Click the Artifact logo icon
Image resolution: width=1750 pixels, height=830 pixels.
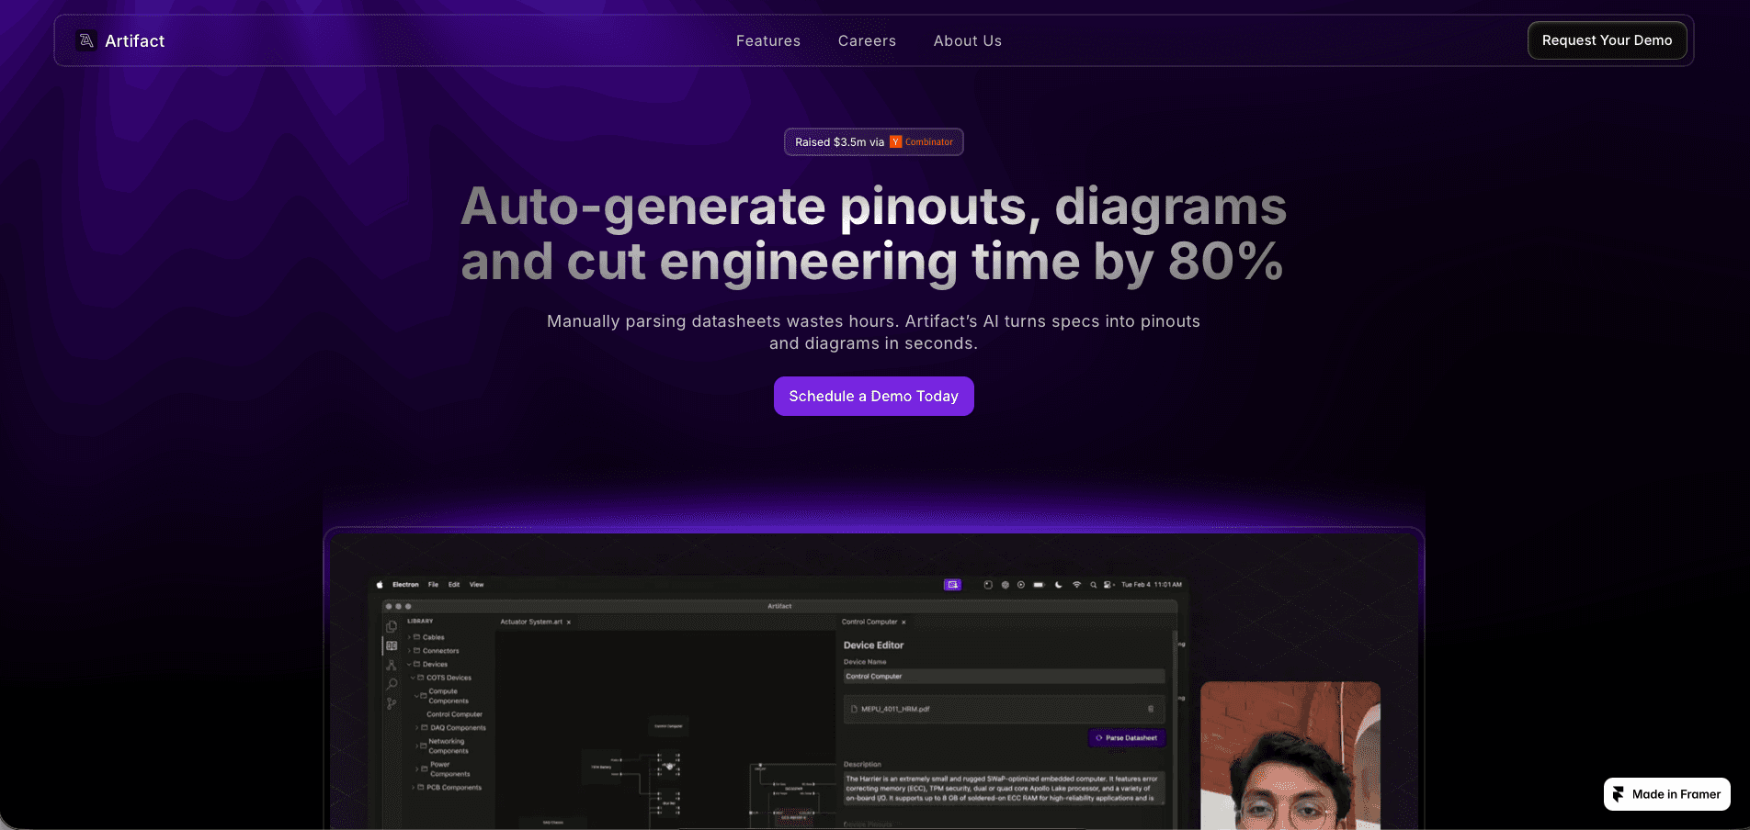(86, 40)
